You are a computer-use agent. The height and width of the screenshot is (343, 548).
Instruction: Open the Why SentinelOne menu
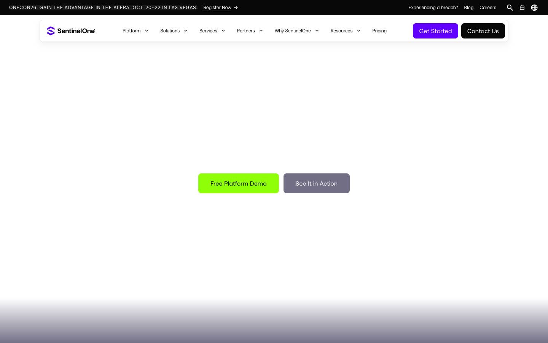(293, 31)
